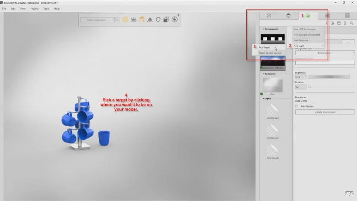
Task: Click the magnifier search icon in palette
Action: [352, 23]
